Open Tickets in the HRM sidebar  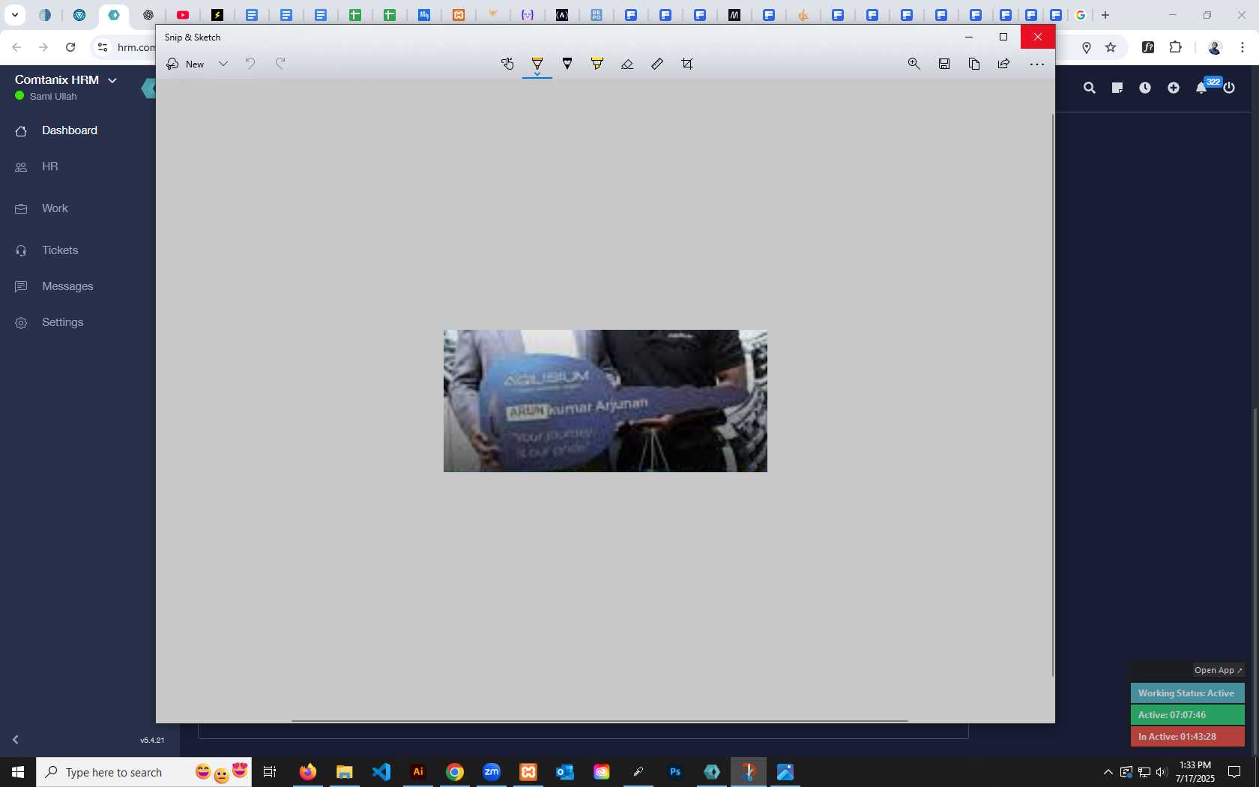tap(60, 250)
